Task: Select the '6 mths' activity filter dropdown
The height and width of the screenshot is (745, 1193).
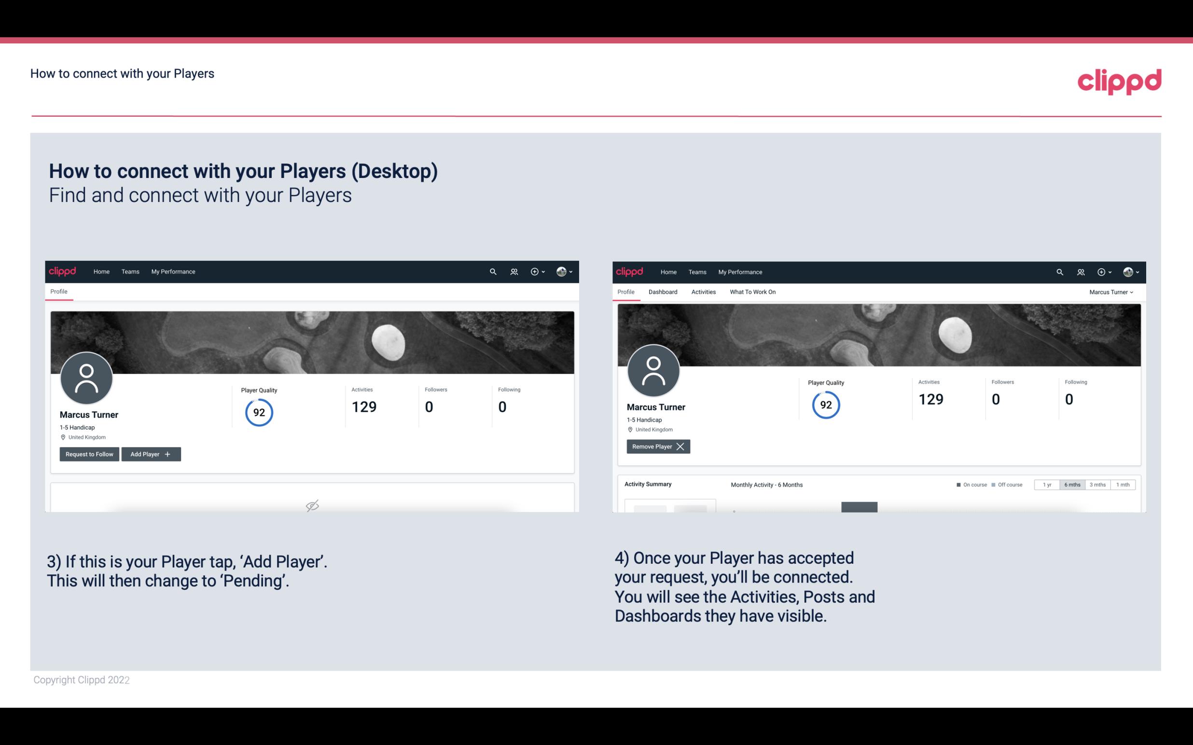Action: (x=1071, y=484)
